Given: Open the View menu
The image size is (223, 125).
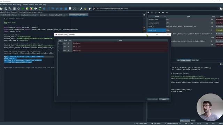Looking at the screenshot, I should click(x=40, y=5).
